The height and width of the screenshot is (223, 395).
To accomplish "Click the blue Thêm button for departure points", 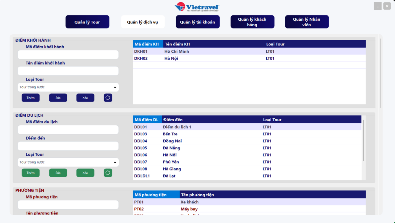I will (31, 98).
